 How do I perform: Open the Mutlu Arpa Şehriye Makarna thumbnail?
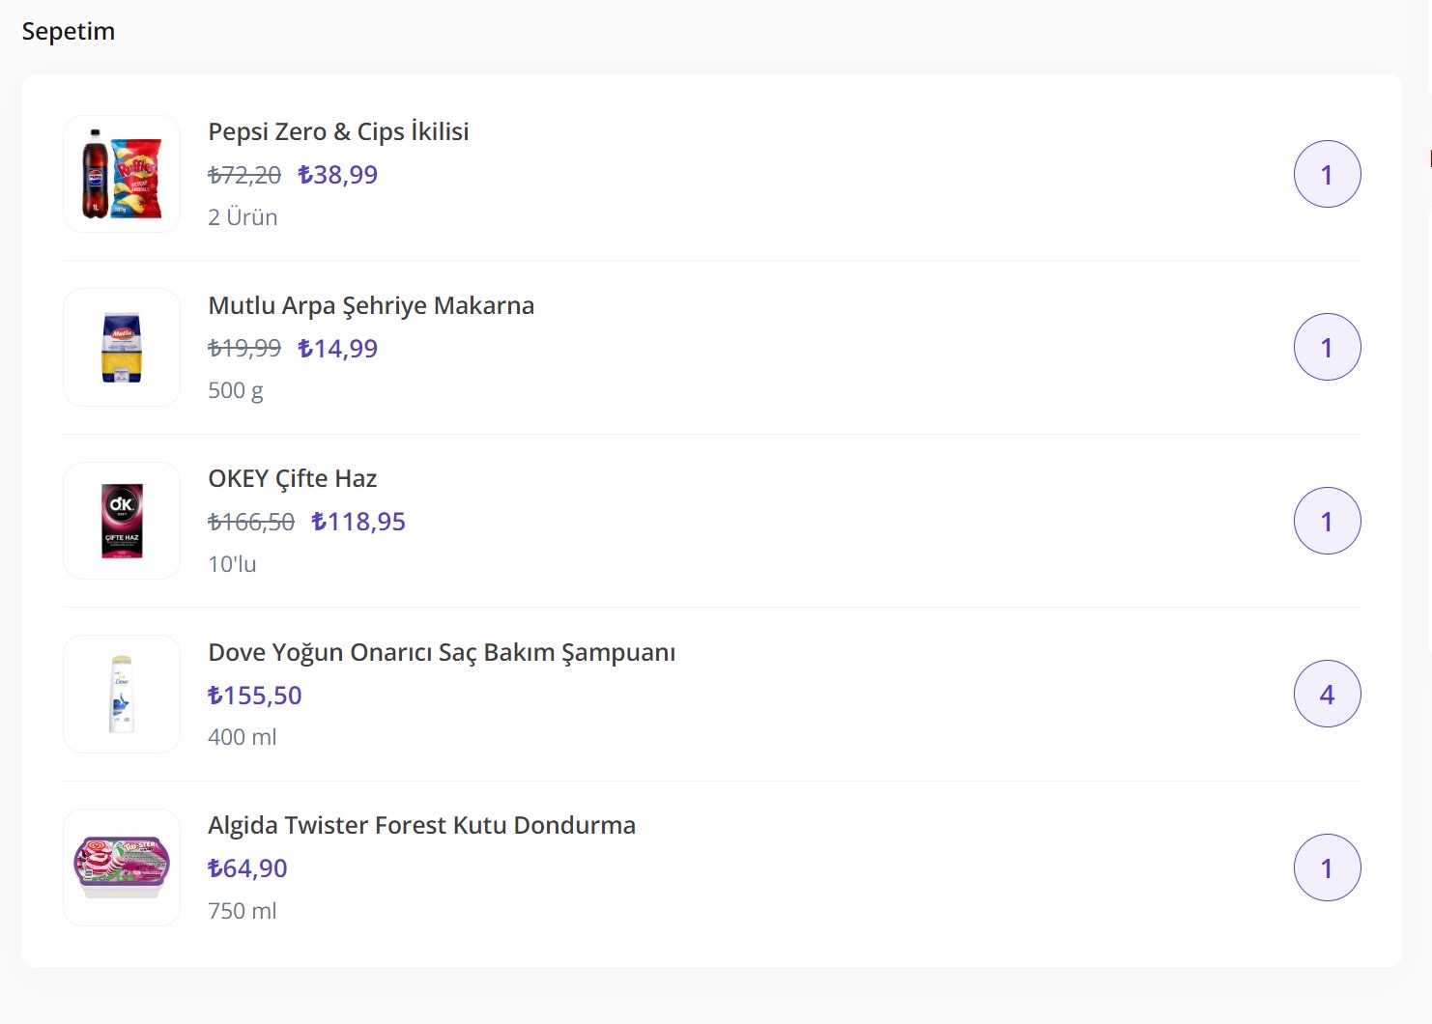122,348
